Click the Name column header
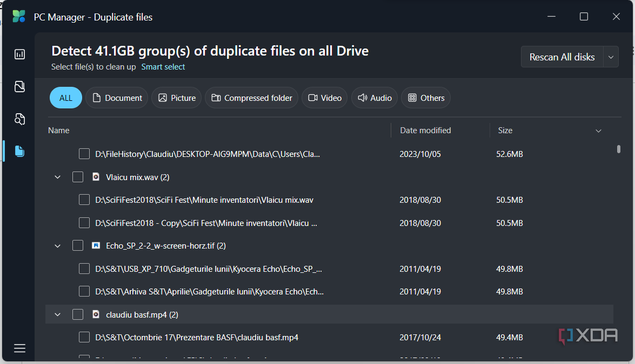 pyautogui.click(x=59, y=131)
